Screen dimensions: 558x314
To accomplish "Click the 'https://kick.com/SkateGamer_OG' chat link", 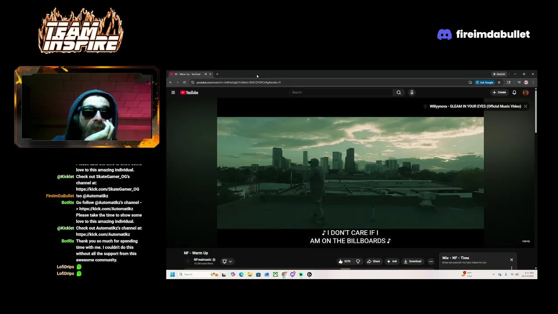I will (108, 189).
